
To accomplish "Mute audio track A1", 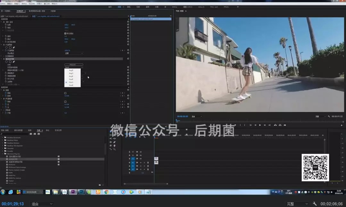I will coord(141,163).
